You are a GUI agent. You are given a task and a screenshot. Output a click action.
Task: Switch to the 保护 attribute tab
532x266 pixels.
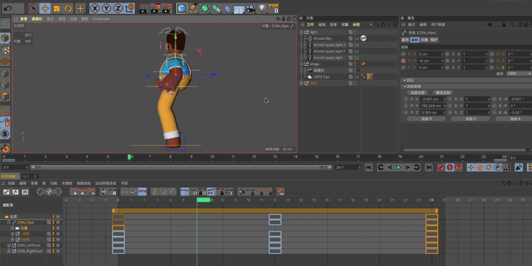click(x=434, y=40)
